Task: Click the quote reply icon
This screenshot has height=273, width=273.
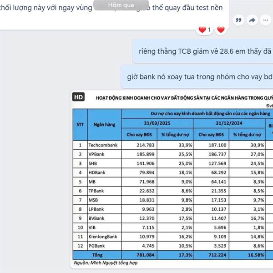Action: coord(238,20)
